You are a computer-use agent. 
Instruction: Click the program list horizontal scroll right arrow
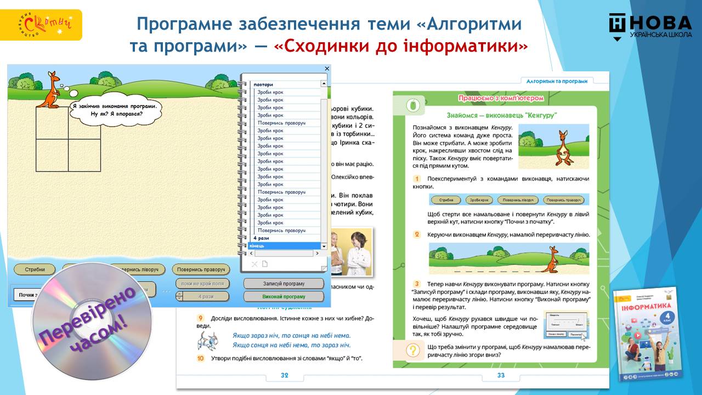pos(318,254)
